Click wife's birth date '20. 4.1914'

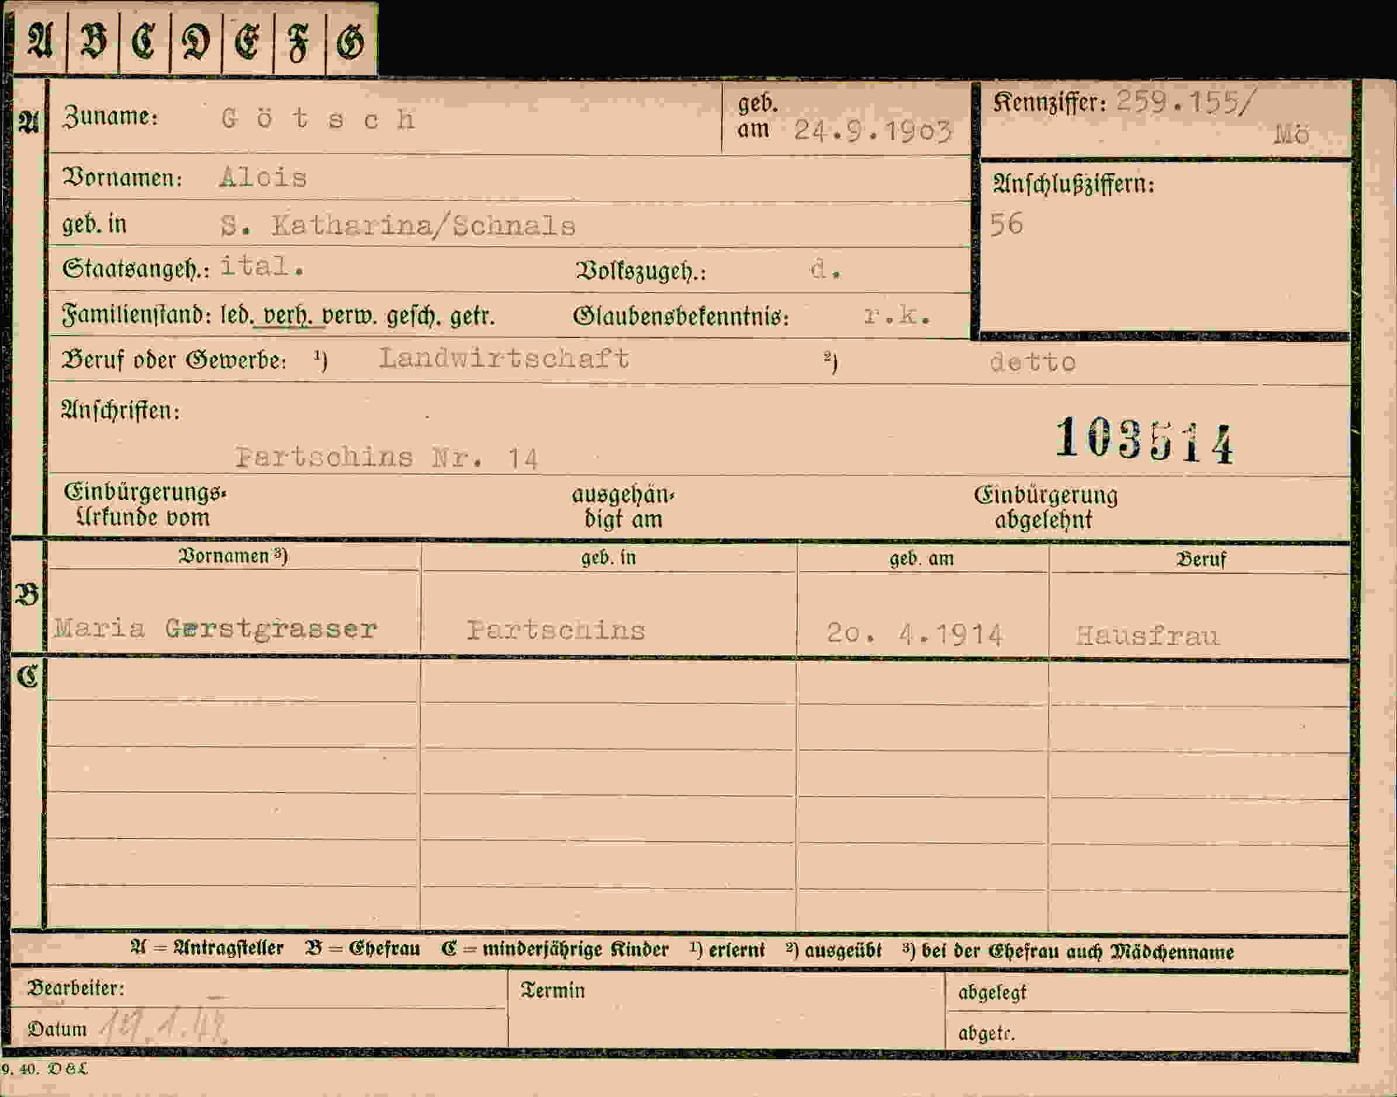(914, 634)
